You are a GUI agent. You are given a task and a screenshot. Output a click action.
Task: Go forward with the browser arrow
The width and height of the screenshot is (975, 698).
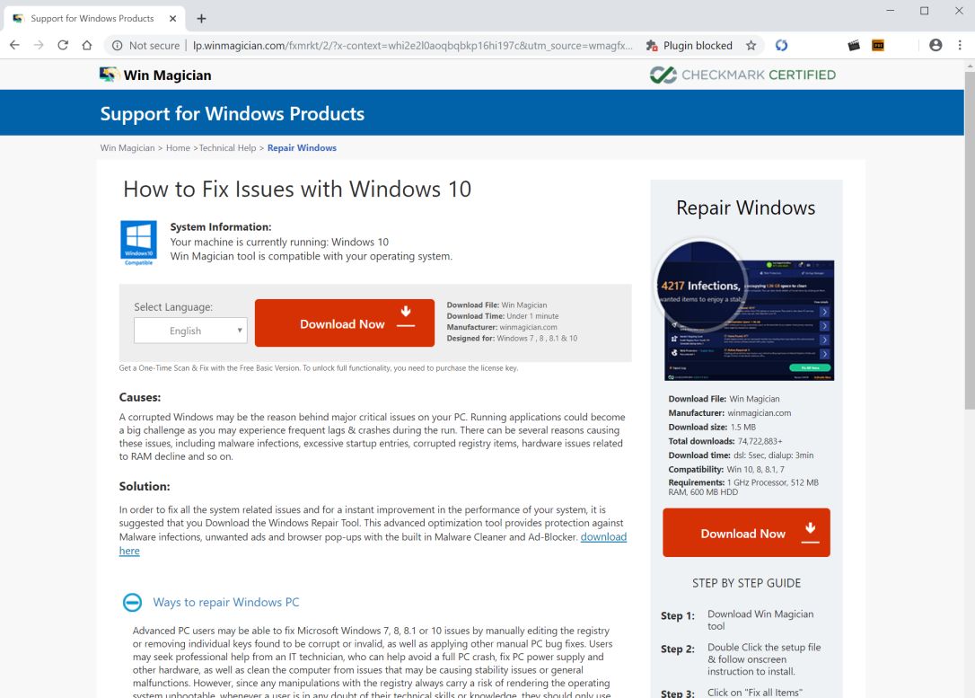click(39, 46)
